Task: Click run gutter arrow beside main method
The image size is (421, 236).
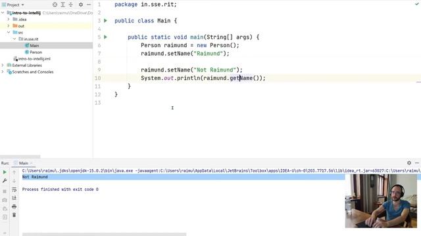Action: [x=105, y=37]
